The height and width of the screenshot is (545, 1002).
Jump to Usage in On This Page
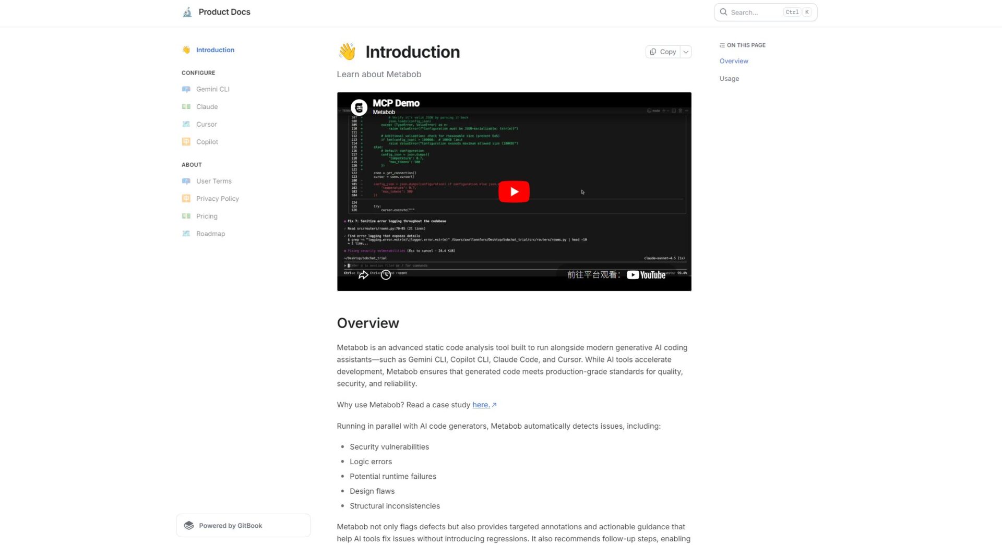point(729,79)
